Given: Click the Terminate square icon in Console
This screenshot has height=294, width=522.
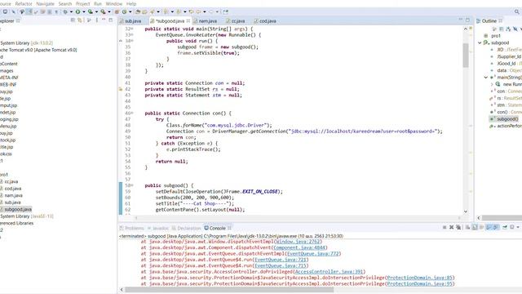Looking at the screenshot, I should pos(445,227).
